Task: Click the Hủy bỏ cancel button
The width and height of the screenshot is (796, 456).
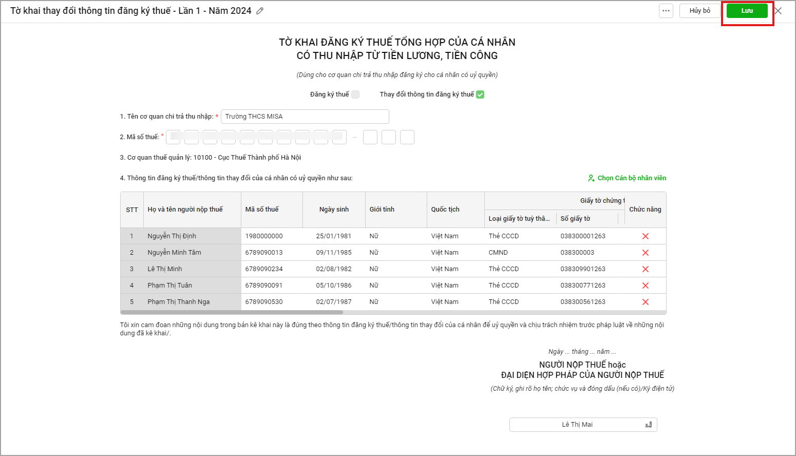Action: click(x=699, y=11)
